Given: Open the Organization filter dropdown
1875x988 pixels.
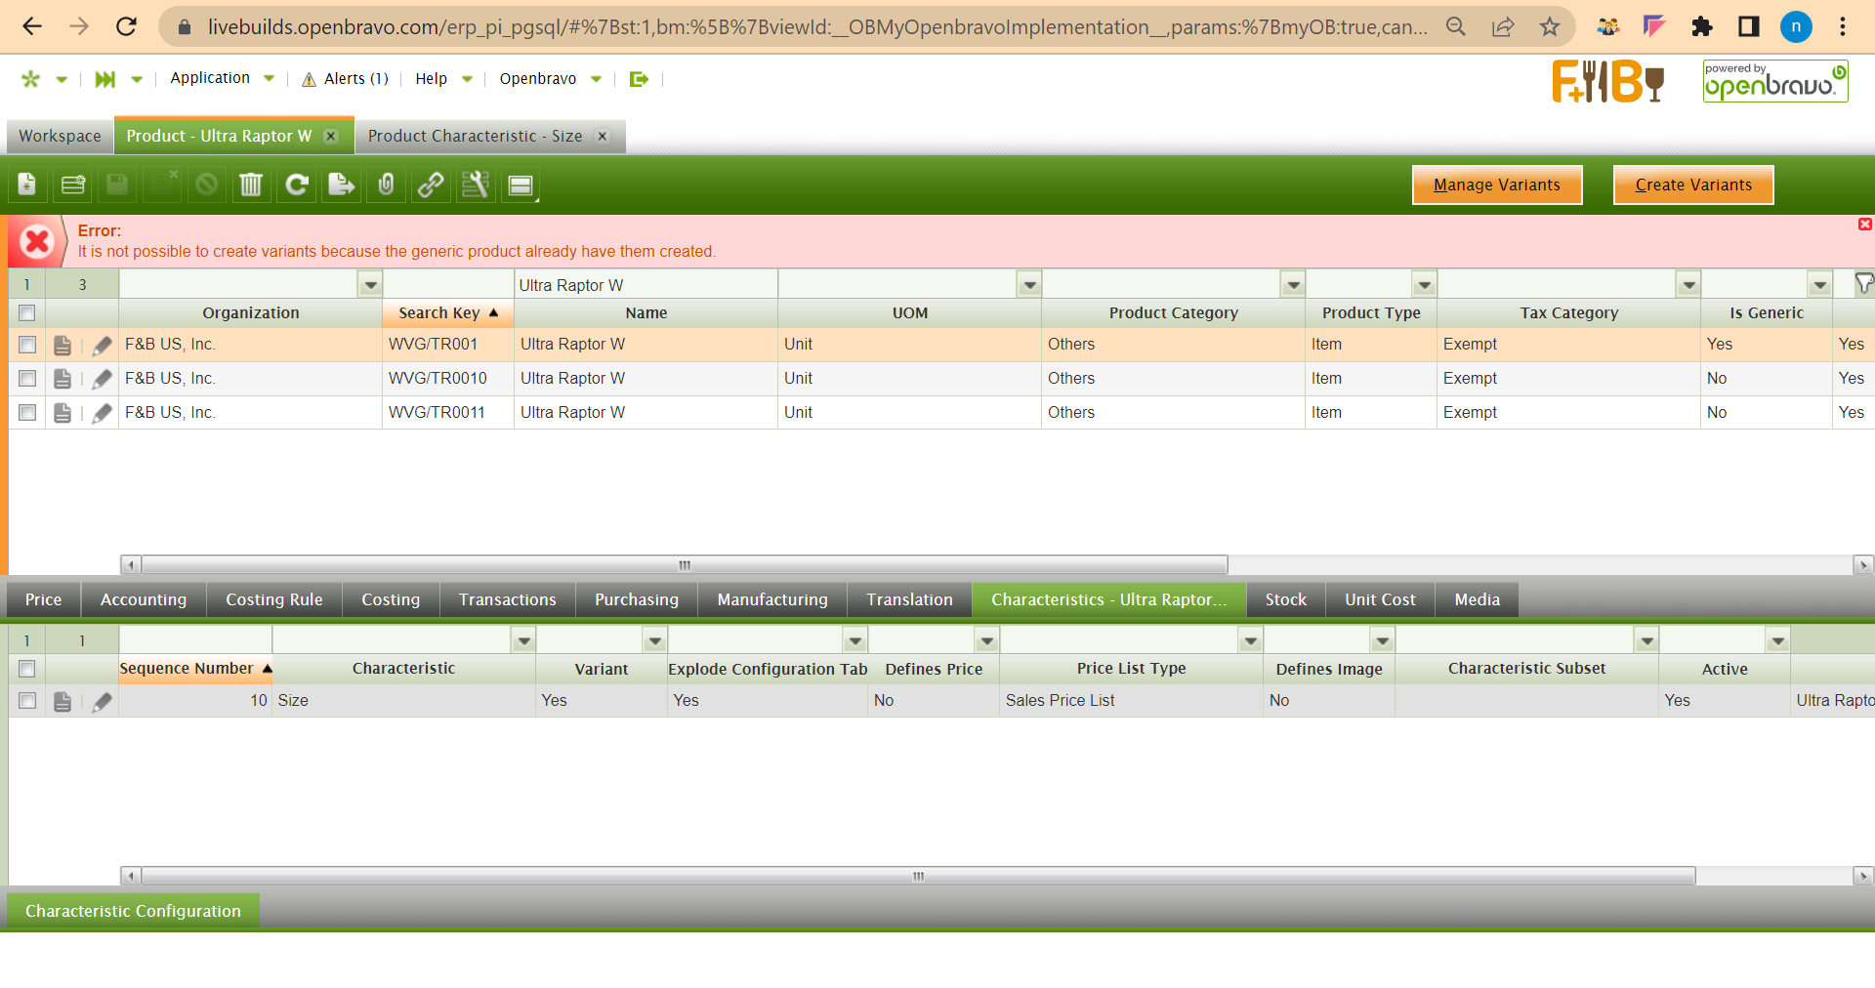Looking at the screenshot, I should click(x=370, y=285).
